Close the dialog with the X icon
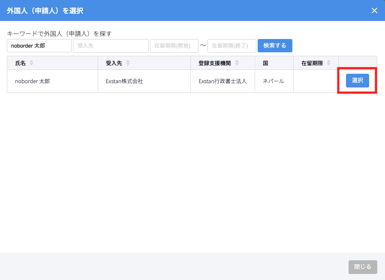 point(374,11)
